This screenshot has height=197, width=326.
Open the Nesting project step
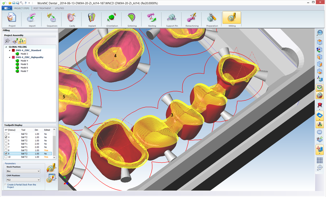152,19
